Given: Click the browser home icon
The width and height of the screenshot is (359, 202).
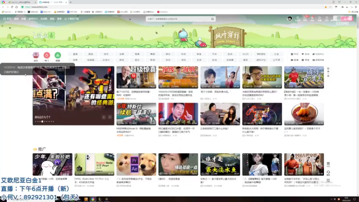Looking at the screenshot, I should (x=17, y=7).
